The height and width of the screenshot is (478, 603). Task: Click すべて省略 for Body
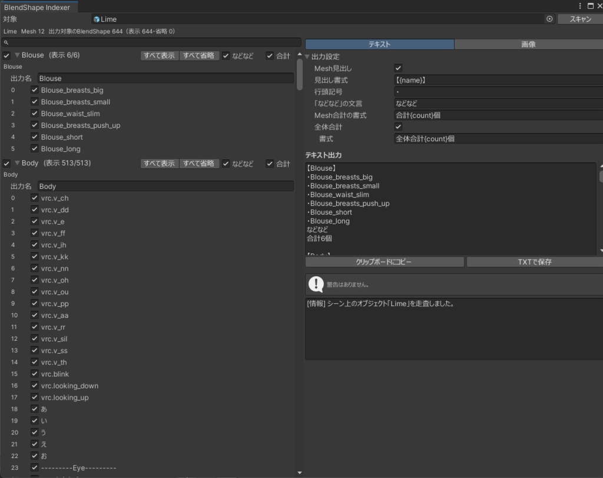click(x=199, y=164)
